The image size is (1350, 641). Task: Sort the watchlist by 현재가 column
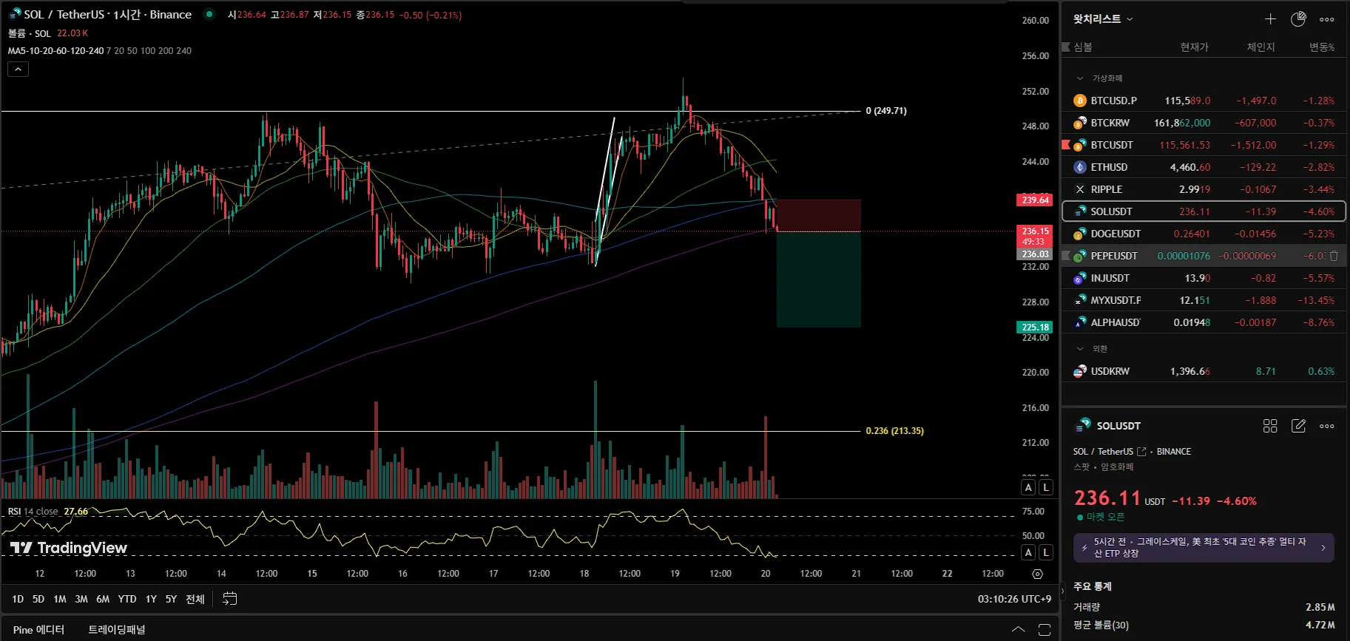(x=1194, y=47)
